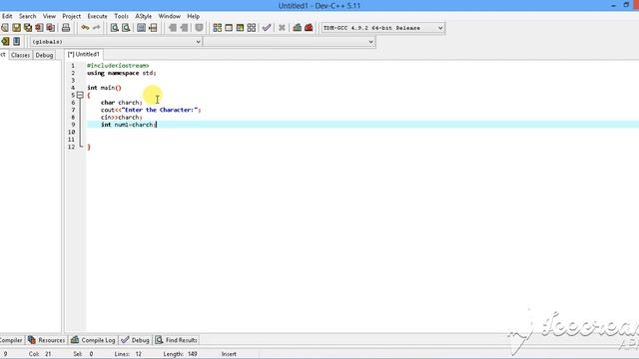Click the blue icon after Replace

click(141, 28)
